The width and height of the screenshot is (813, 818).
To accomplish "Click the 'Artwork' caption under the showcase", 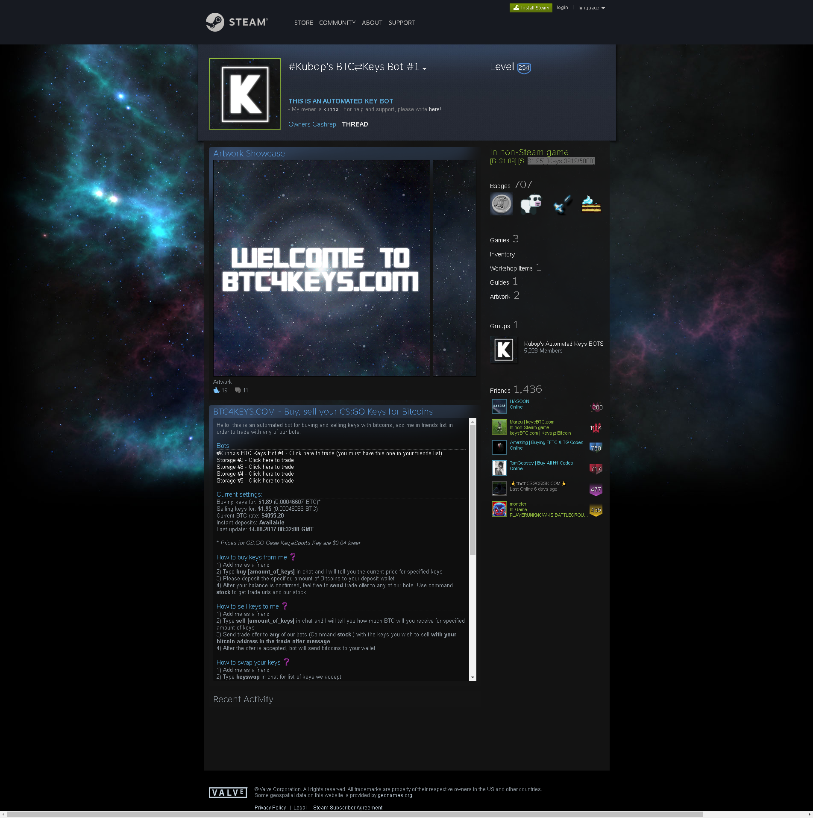I will click(222, 382).
